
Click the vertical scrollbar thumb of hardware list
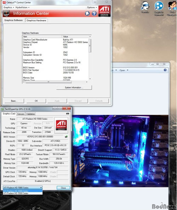90,46
